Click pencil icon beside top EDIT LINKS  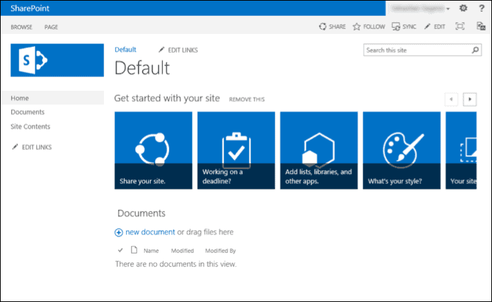click(x=161, y=50)
